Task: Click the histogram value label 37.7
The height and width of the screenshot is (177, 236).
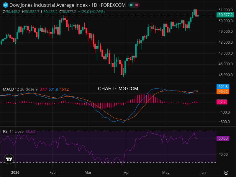Action: [x=222, y=102]
